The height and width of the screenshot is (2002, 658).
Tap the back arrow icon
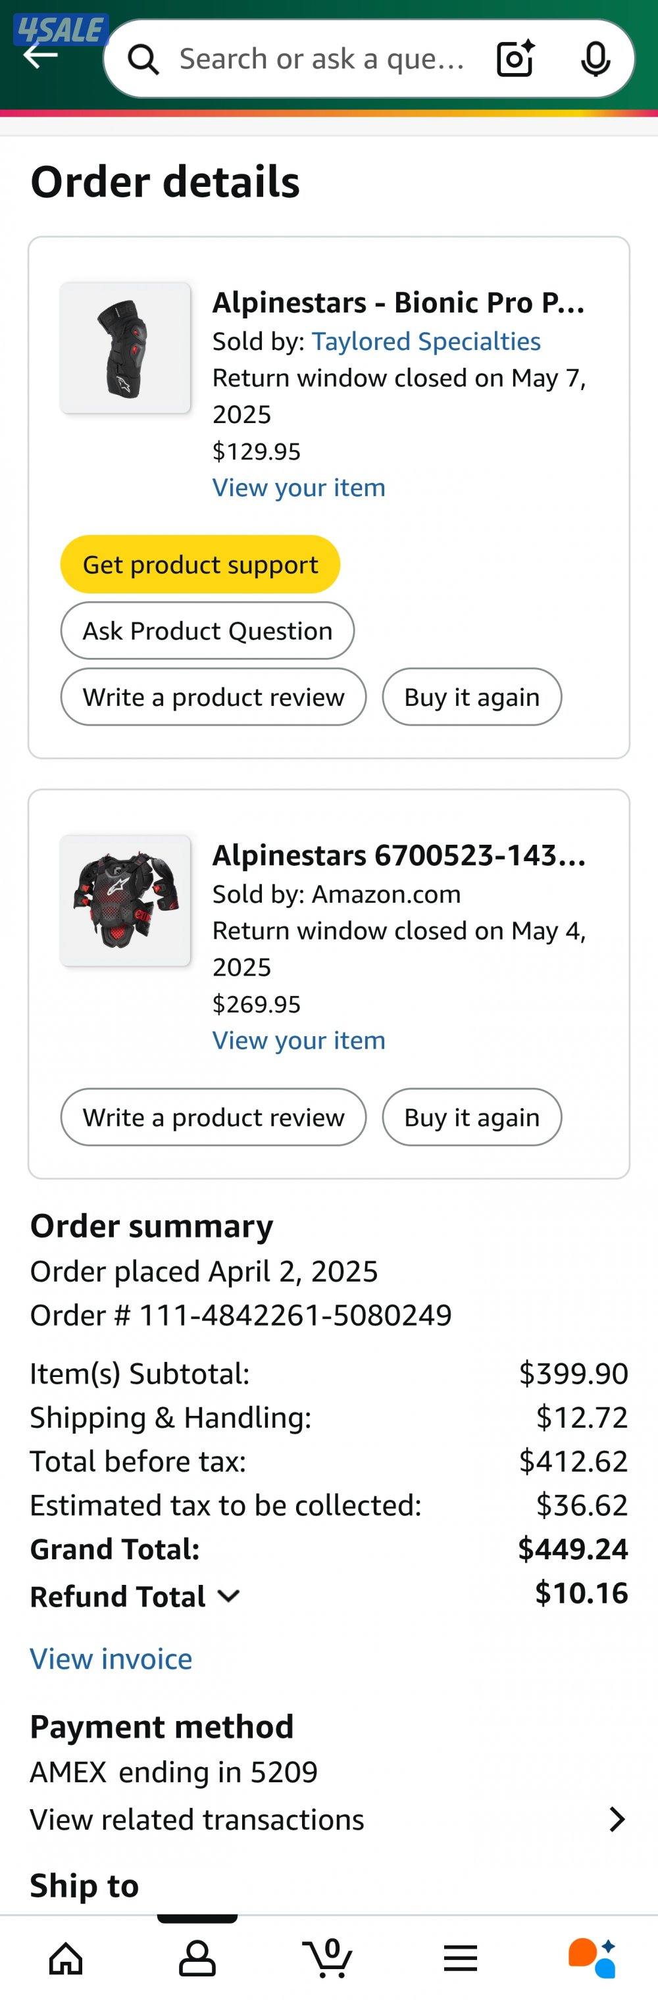(x=40, y=56)
